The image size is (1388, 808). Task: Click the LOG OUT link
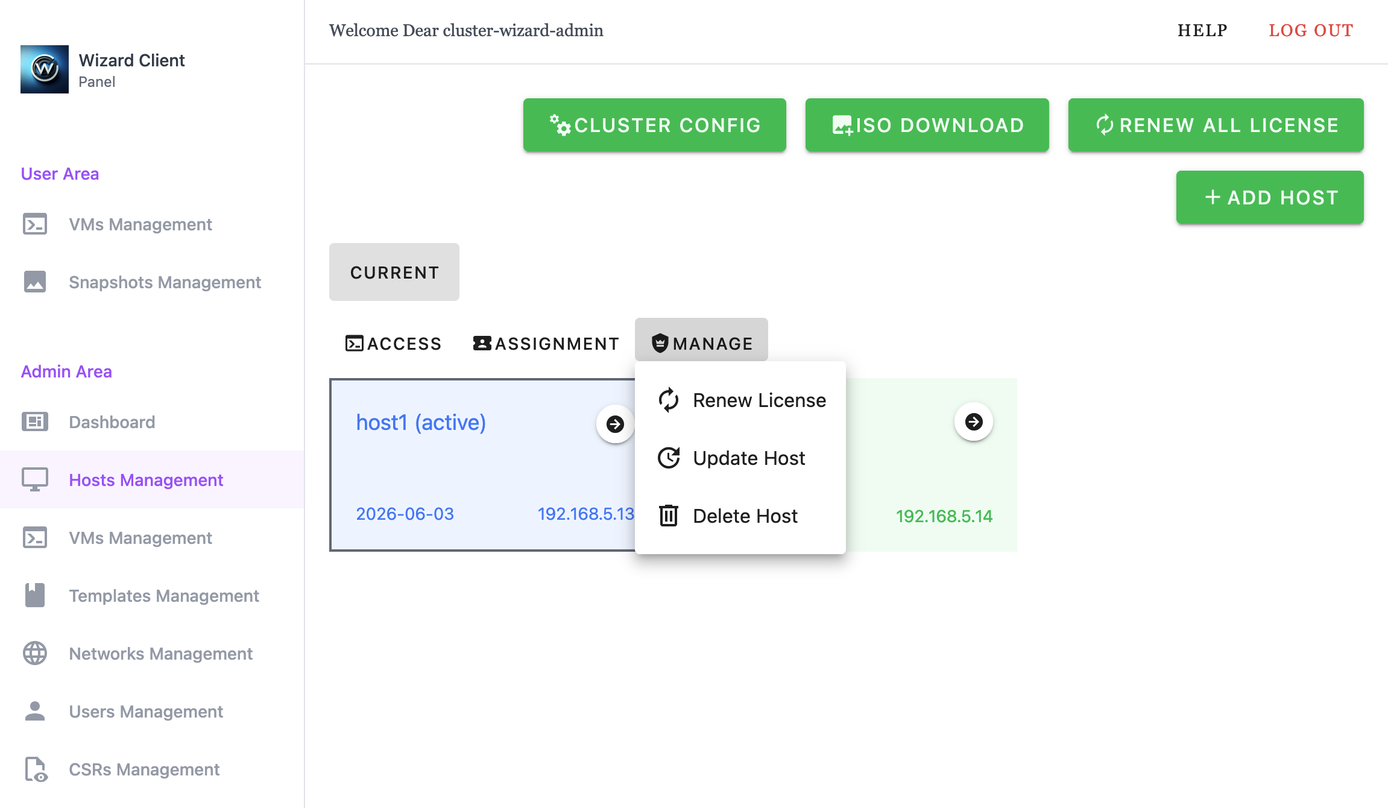pyautogui.click(x=1311, y=30)
